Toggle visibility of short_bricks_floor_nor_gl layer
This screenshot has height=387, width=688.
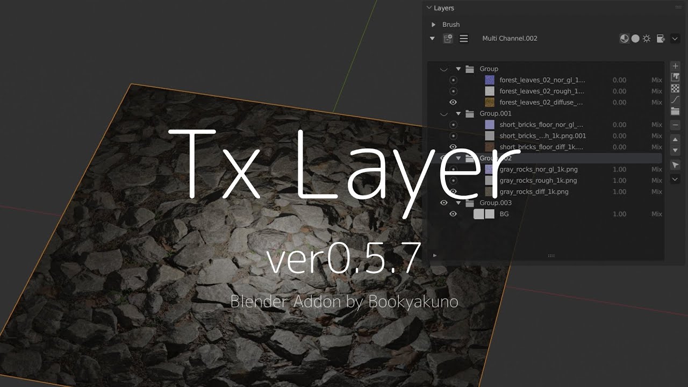[453, 125]
